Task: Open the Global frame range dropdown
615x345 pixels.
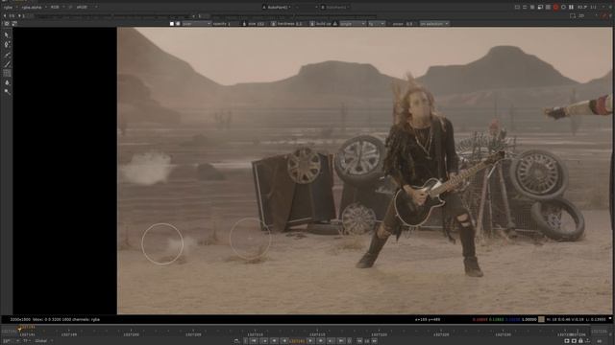Action: click(43, 341)
